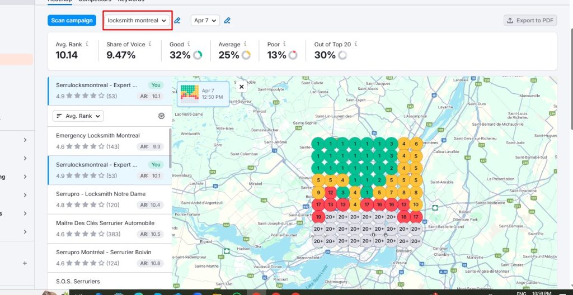This screenshot has height=295, width=573.
Task: Select the red map point ranked 18
Action: click(404, 217)
